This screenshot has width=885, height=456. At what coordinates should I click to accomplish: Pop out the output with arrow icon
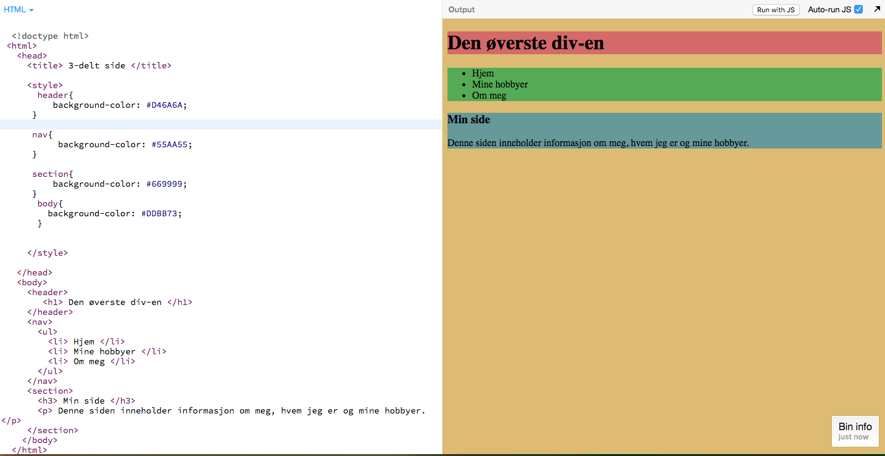click(x=877, y=9)
